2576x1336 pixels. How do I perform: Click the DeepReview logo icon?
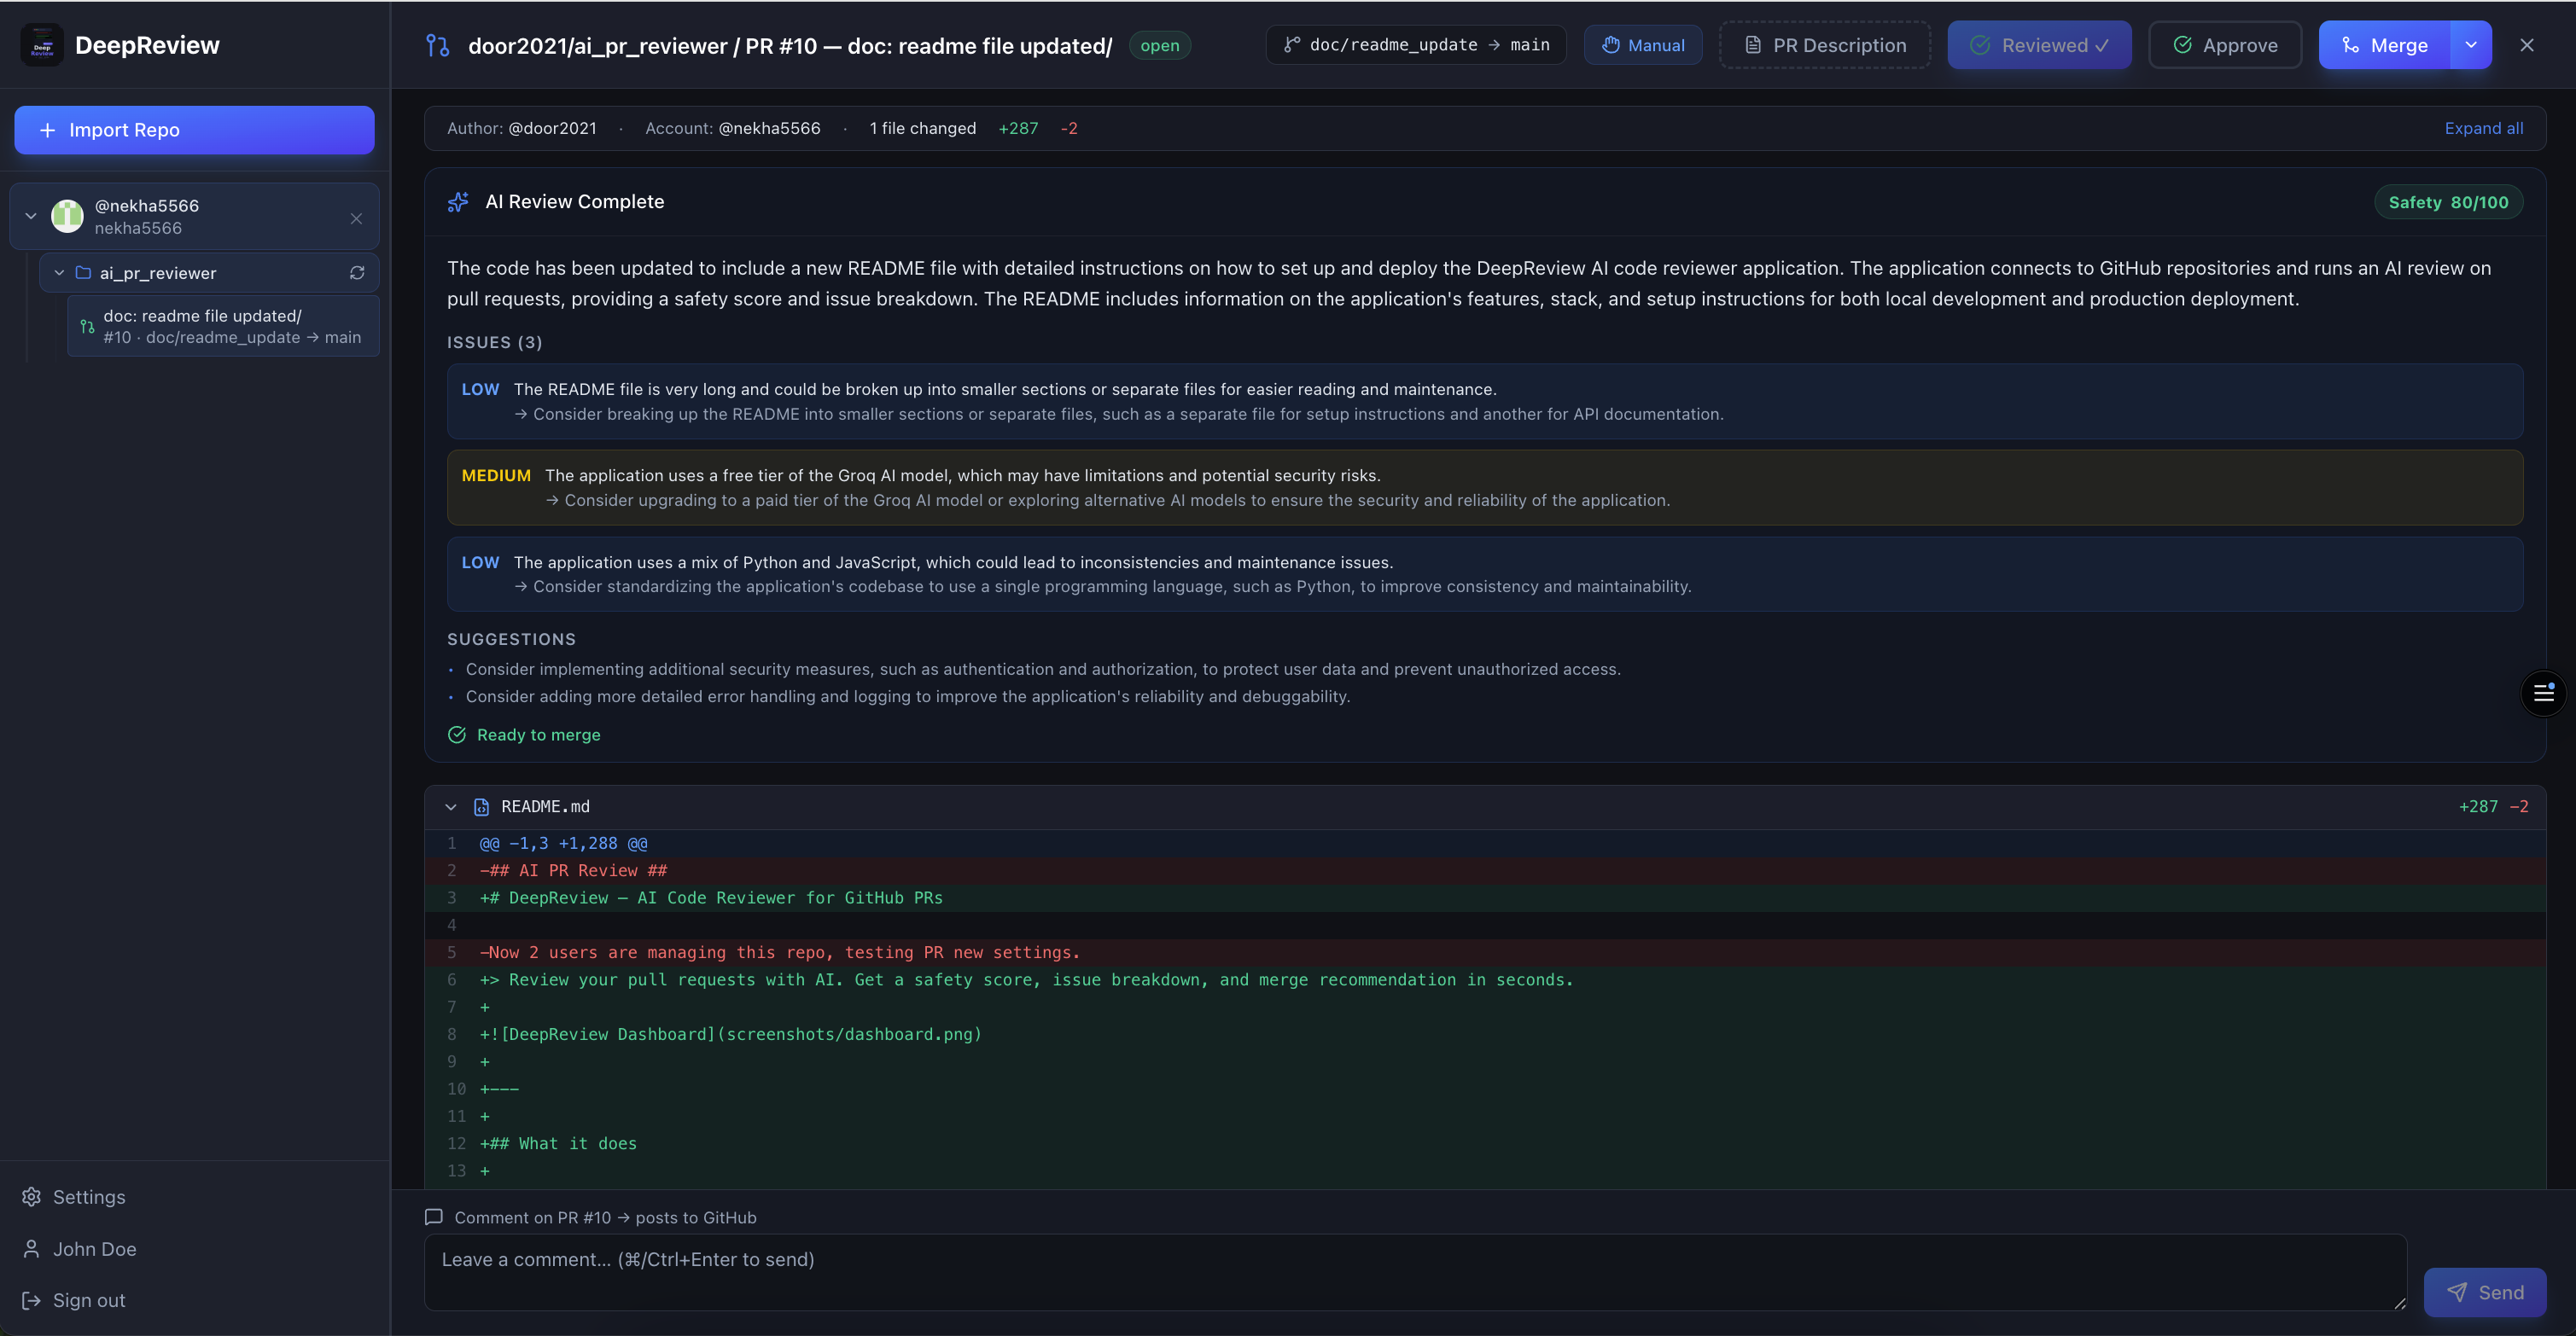(x=42, y=45)
